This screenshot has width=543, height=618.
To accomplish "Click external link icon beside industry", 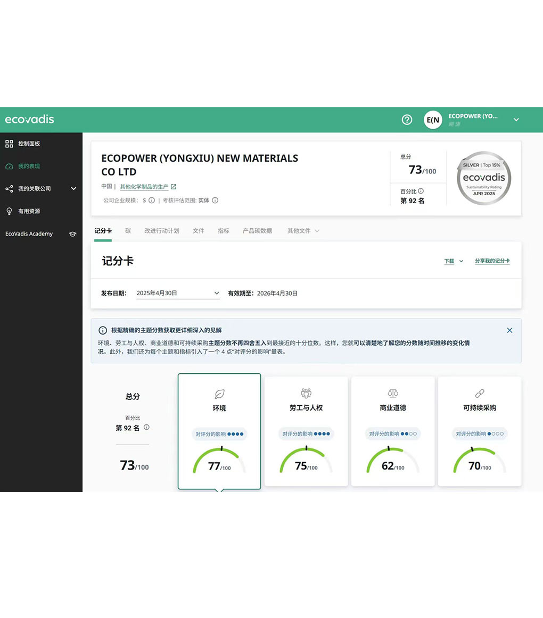I will point(174,187).
